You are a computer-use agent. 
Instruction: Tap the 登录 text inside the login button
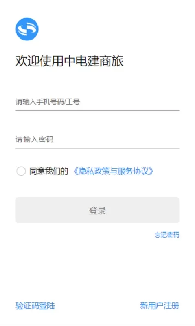[97, 210]
